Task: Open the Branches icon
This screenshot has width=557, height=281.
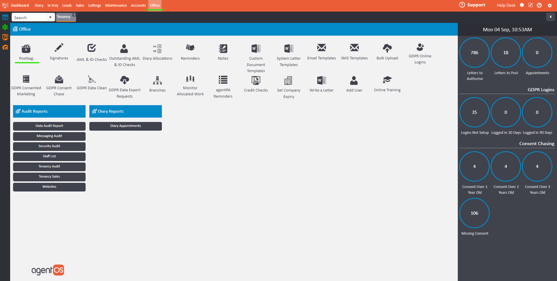Action: pyautogui.click(x=157, y=80)
